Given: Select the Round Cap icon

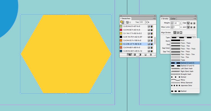Looking at the screenshot, I should pyautogui.click(x=191, y=23).
